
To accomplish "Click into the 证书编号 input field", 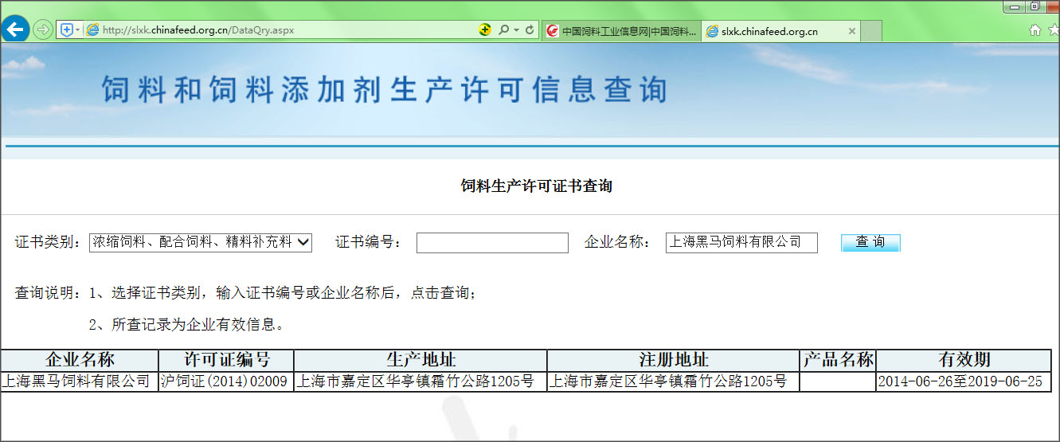I will pos(492,243).
